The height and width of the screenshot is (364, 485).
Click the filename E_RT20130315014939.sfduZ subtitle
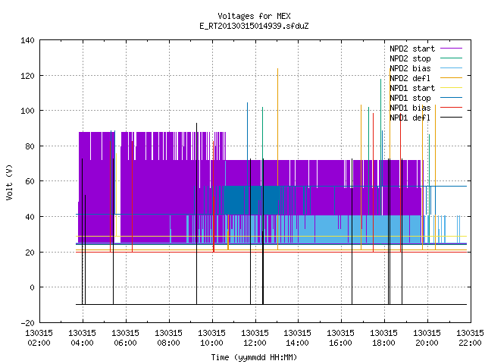(254, 26)
